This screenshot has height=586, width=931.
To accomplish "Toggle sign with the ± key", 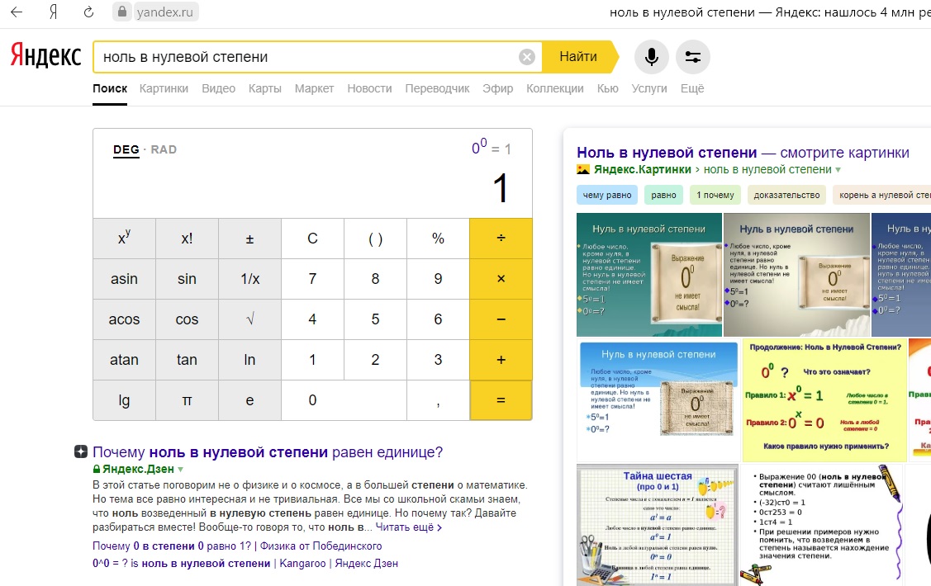I will 249,239.
